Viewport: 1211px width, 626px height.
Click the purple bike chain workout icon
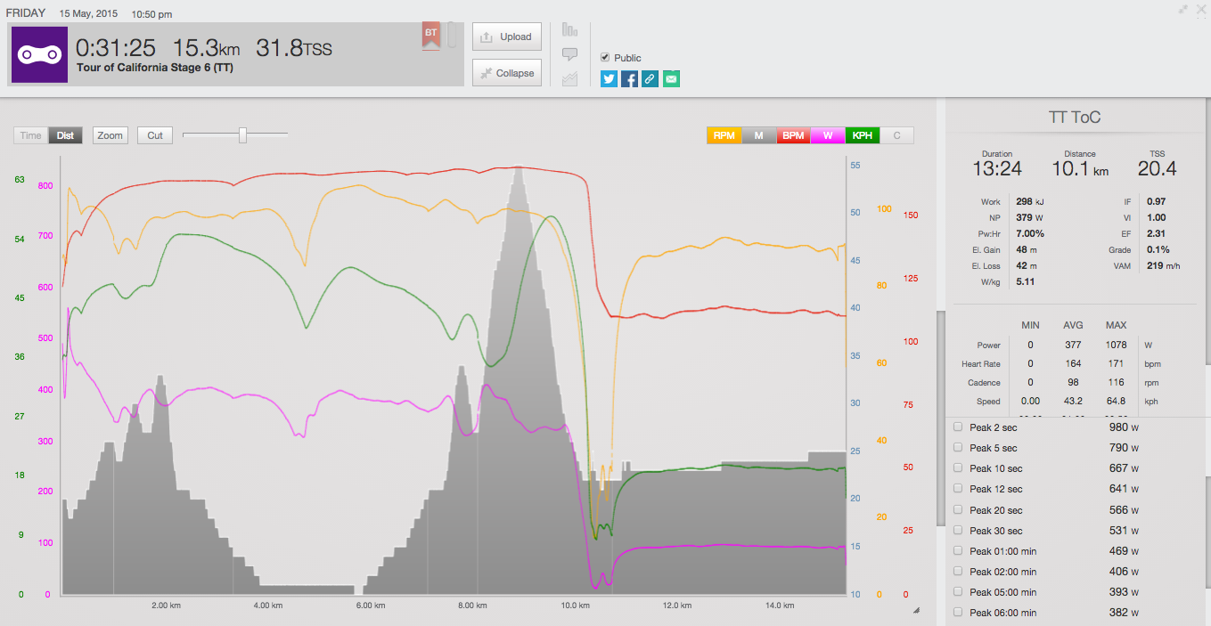(x=39, y=54)
